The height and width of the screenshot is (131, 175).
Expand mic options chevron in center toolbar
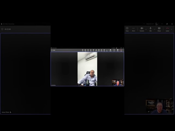tap(116, 50)
